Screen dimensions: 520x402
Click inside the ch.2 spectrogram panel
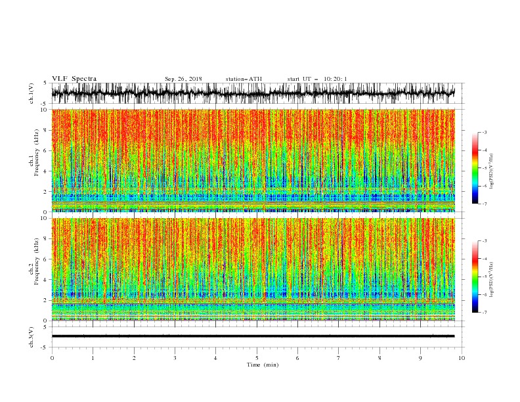253,269
